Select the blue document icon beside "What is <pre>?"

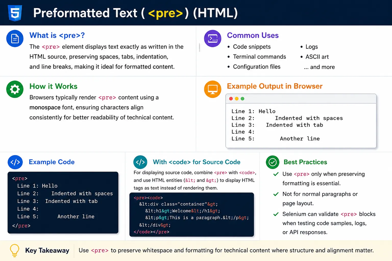(15, 38)
